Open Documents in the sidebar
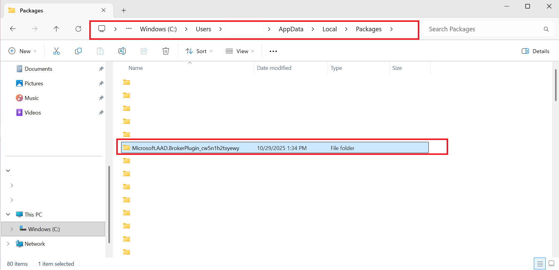This screenshot has height=270, width=559. click(38, 69)
